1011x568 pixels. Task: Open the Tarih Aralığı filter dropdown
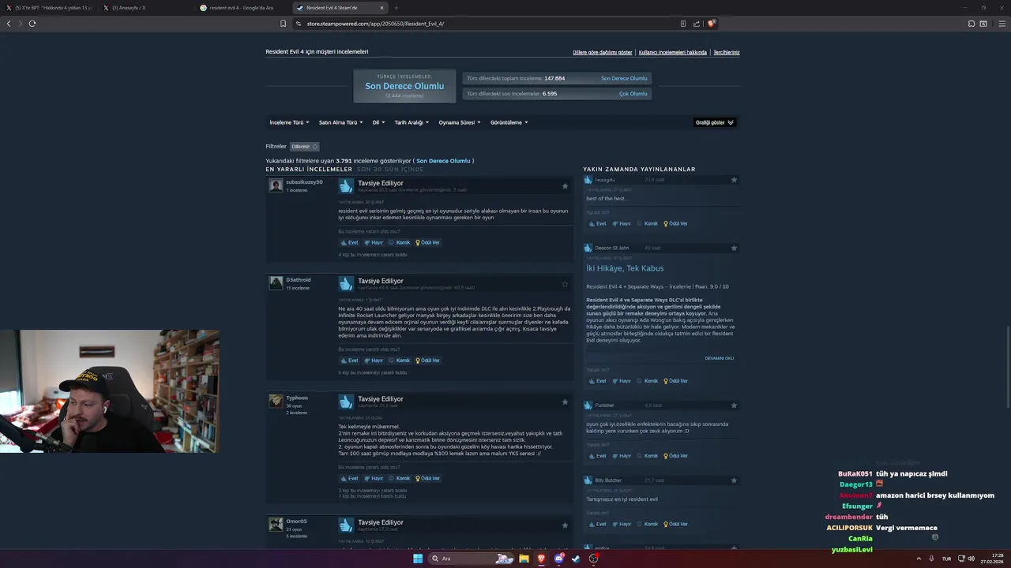pyautogui.click(x=412, y=122)
